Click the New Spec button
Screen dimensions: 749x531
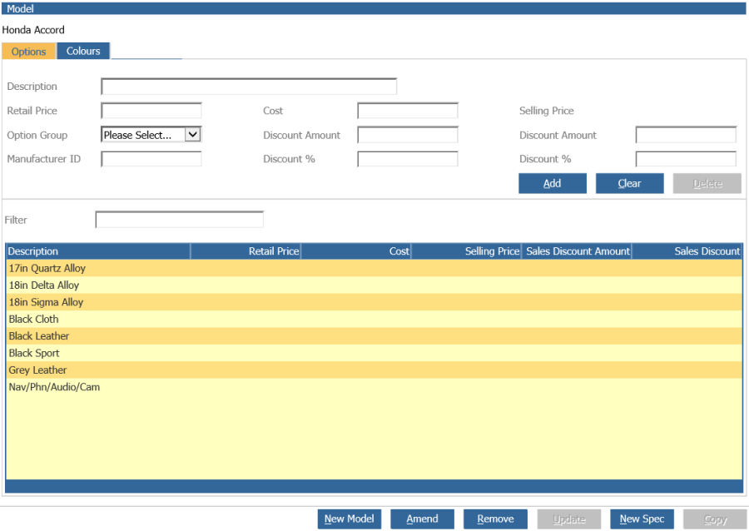click(x=642, y=519)
